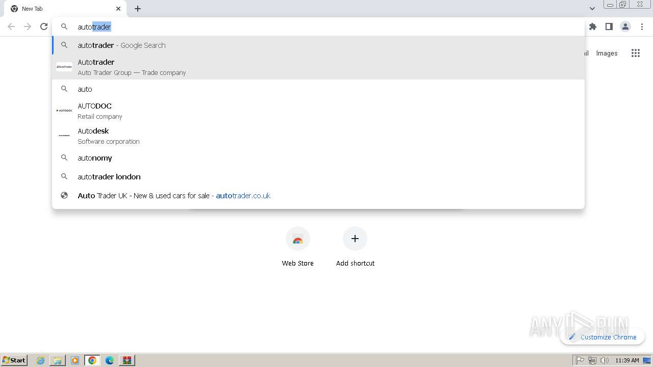This screenshot has width=653, height=367.
Task: Open Action Center flag tray icon
Action: click(580, 360)
